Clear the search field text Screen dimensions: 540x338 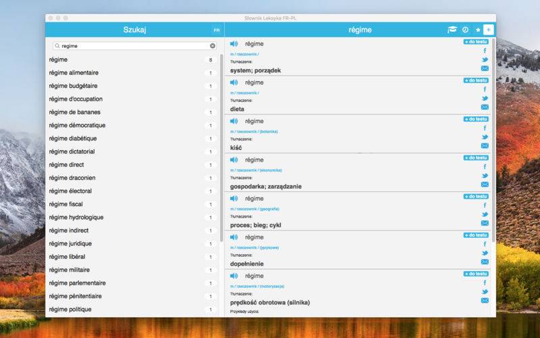coord(213,45)
